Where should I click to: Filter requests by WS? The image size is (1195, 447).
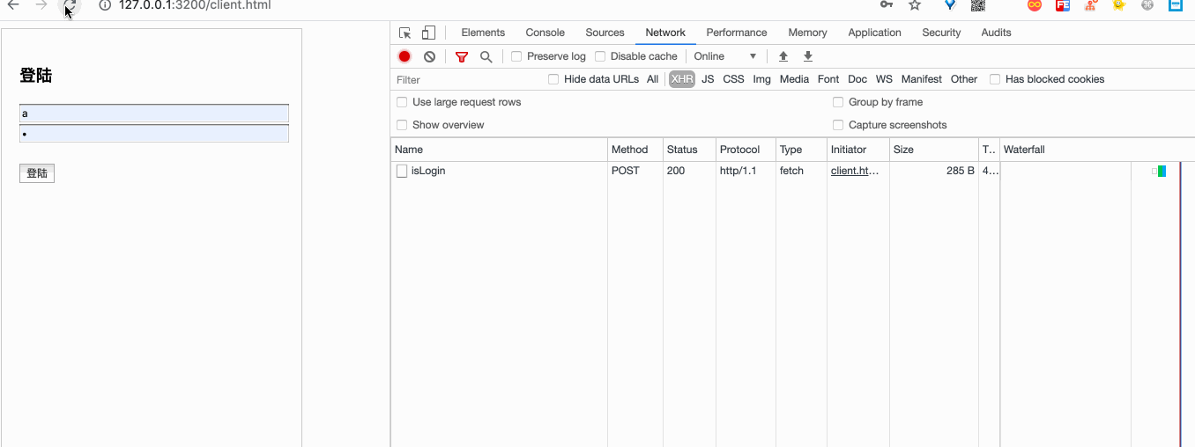tap(884, 79)
